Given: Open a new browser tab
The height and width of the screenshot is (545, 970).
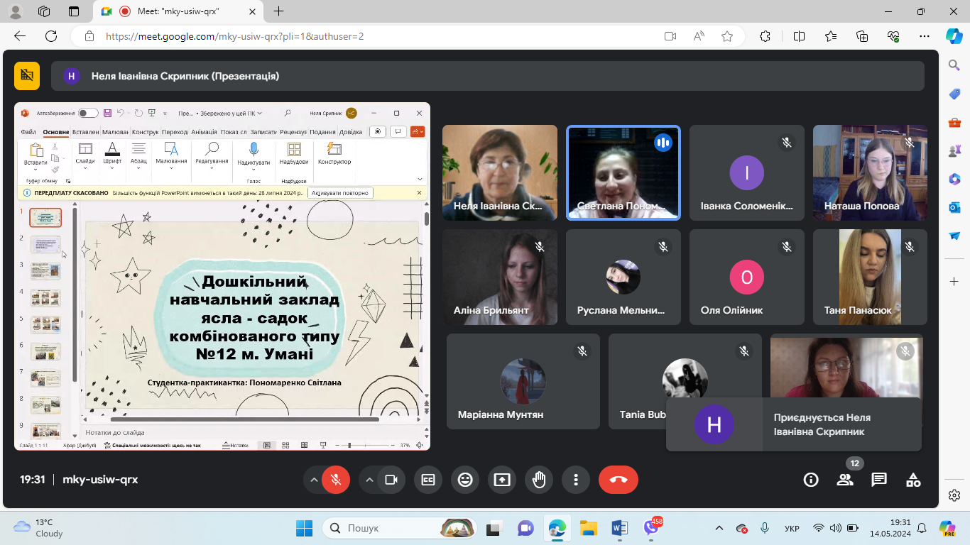Looking at the screenshot, I should (279, 11).
